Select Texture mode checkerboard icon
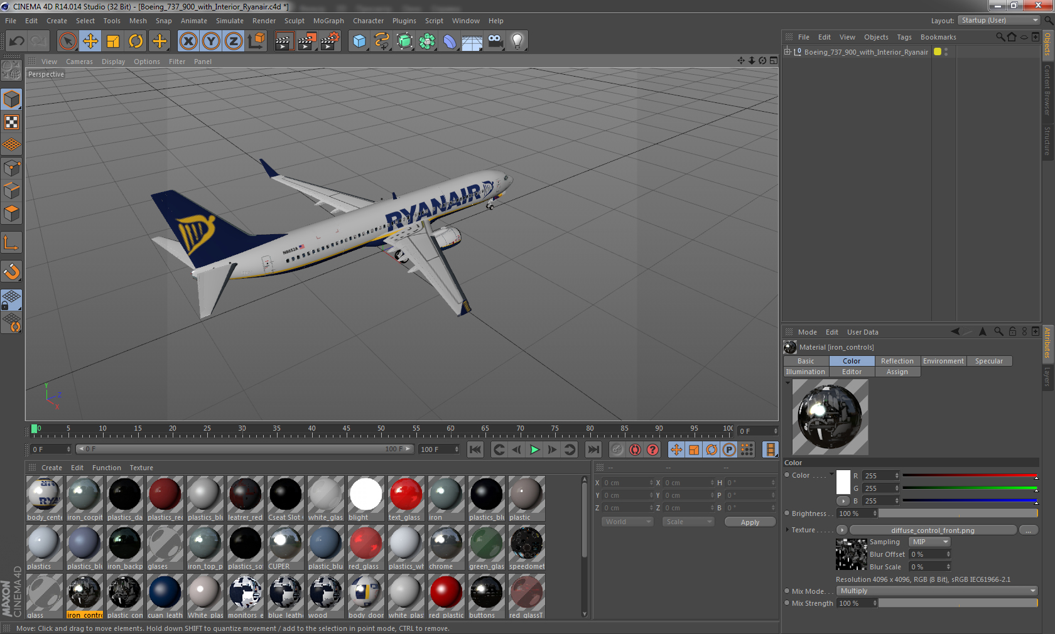This screenshot has height=634, width=1055. (x=11, y=122)
